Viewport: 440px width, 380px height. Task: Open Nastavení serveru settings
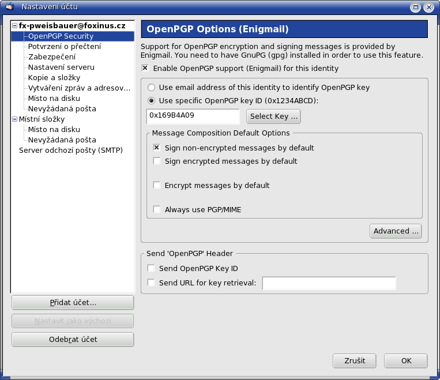(x=61, y=67)
